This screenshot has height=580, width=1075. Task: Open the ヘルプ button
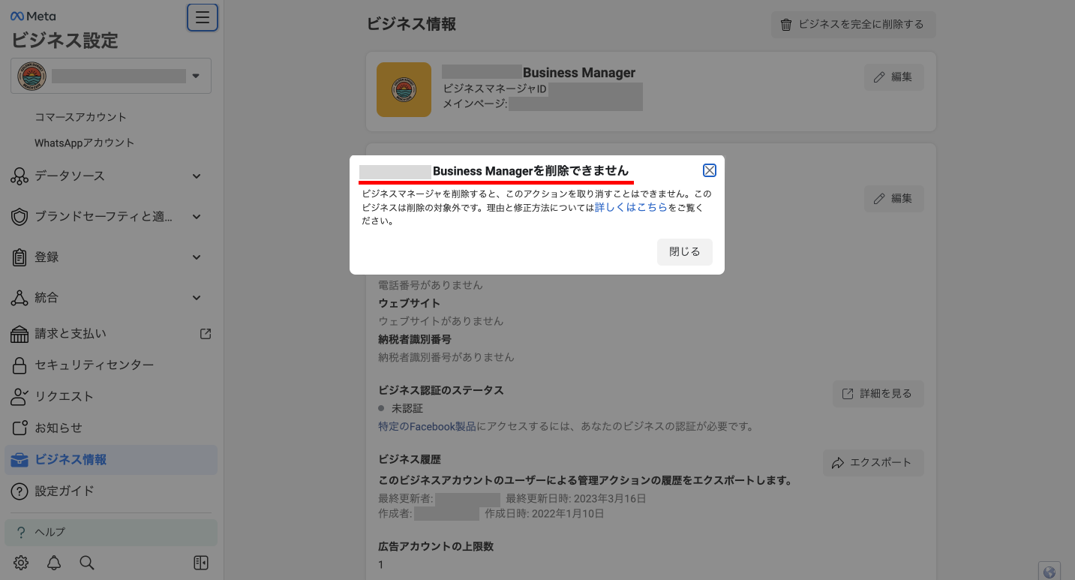tap(111, 533)
